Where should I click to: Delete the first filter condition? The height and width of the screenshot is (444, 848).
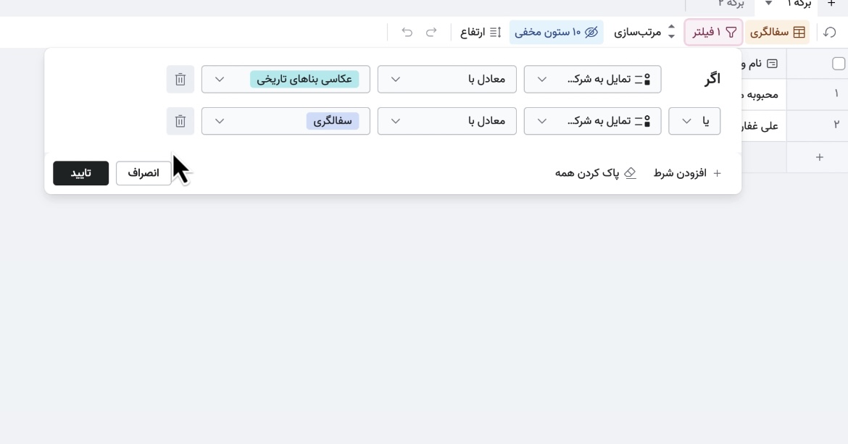pos(180,79)
